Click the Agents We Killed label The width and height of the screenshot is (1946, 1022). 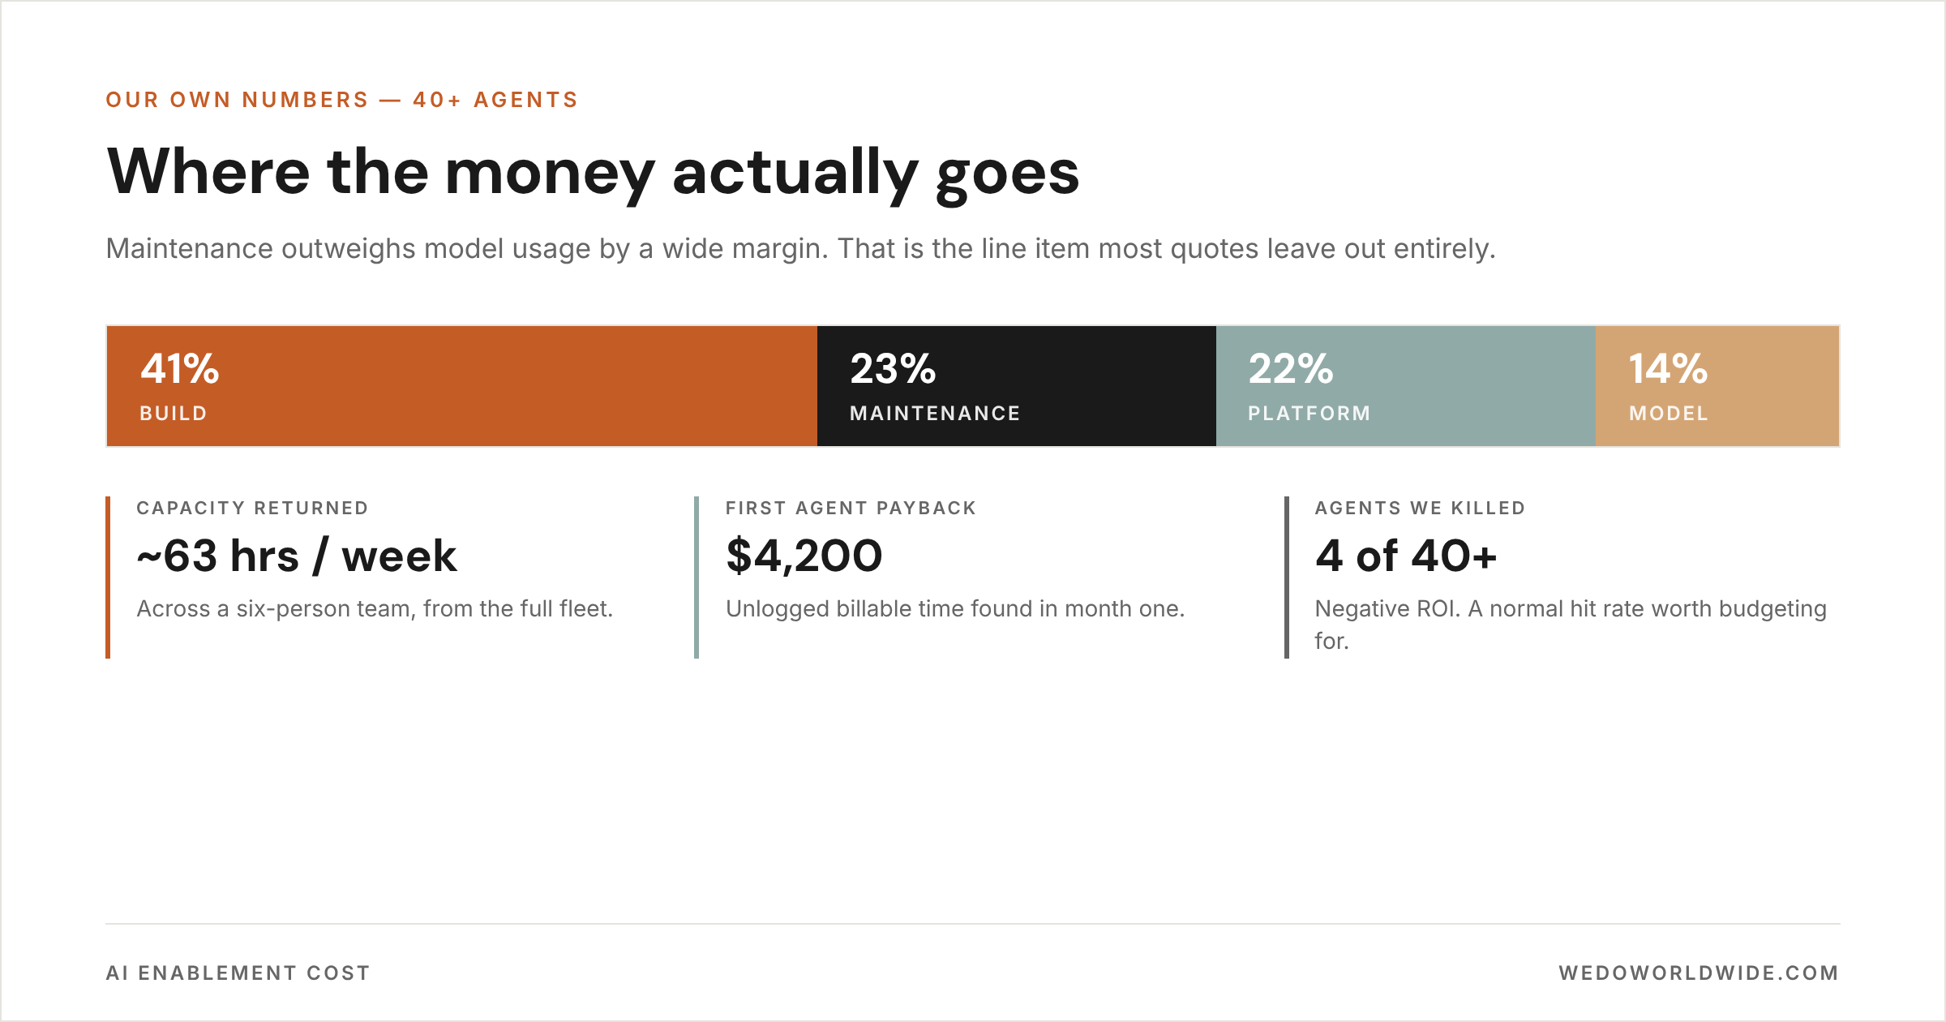click(x=1420, y=508)
